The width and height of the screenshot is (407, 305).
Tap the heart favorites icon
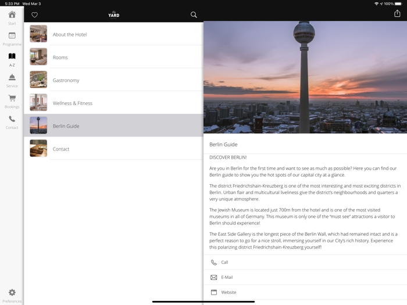point(34,15)
